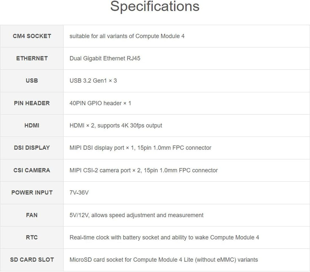This screenshot has height=272, width=310.
Task: Click the Dual Gigabit Ethernet RJ45 text
Action: (x=105, y=58)
